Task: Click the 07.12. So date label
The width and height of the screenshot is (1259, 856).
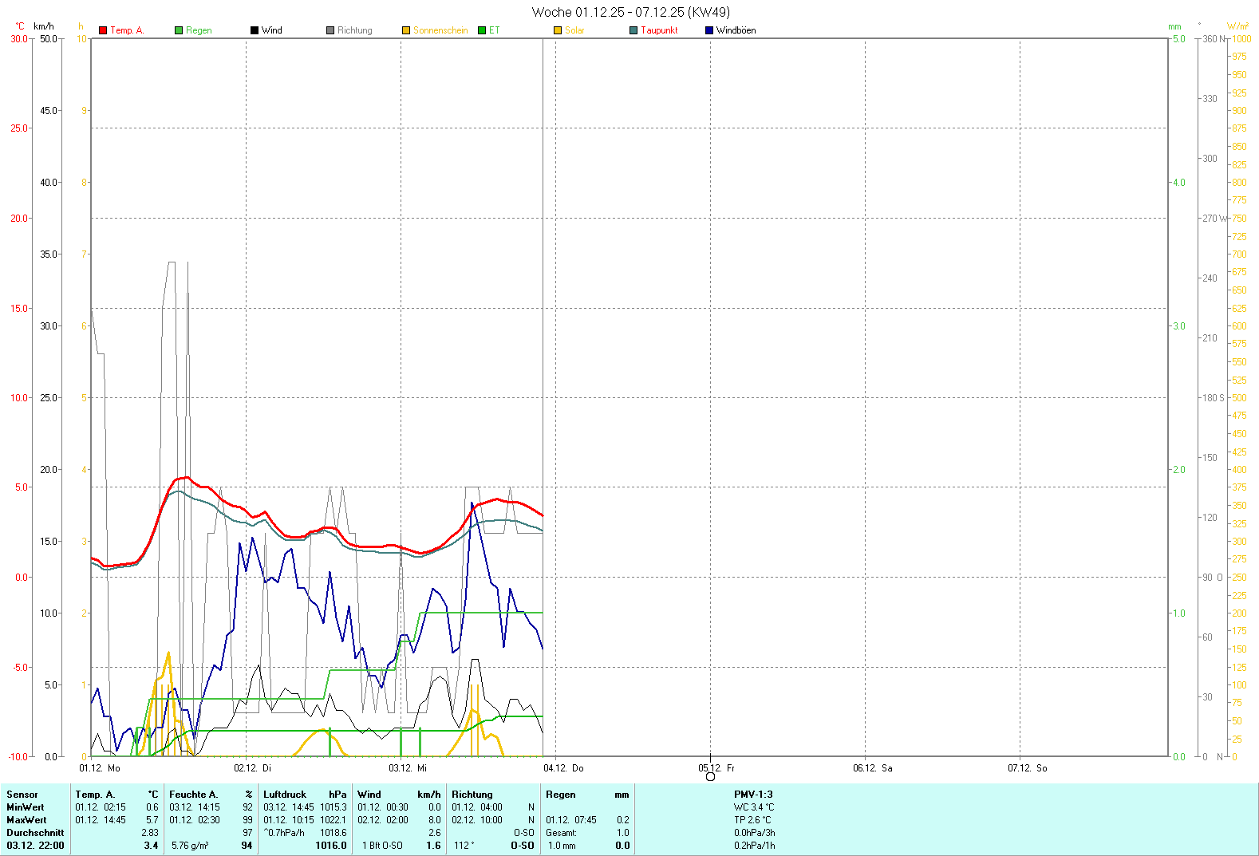Action: 1027,768
